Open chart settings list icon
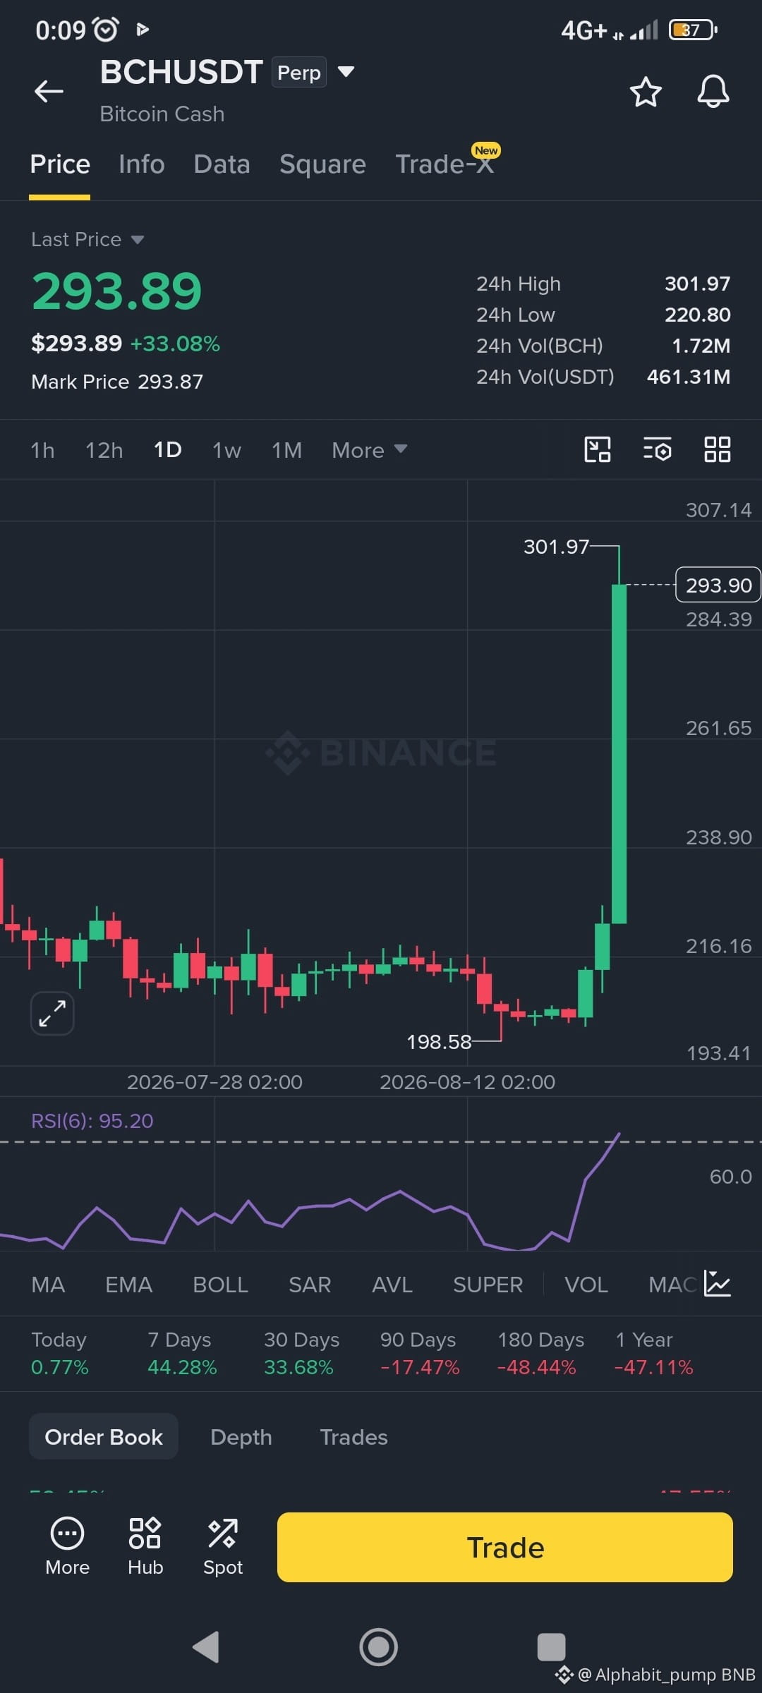 pos(657,449)
